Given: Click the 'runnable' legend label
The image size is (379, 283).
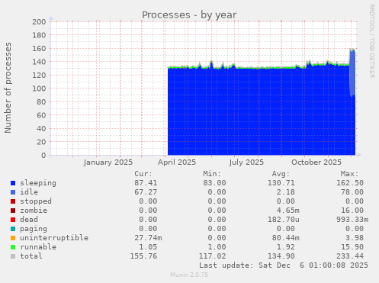Looking at the screenshot, I should [x=38, y=247].
